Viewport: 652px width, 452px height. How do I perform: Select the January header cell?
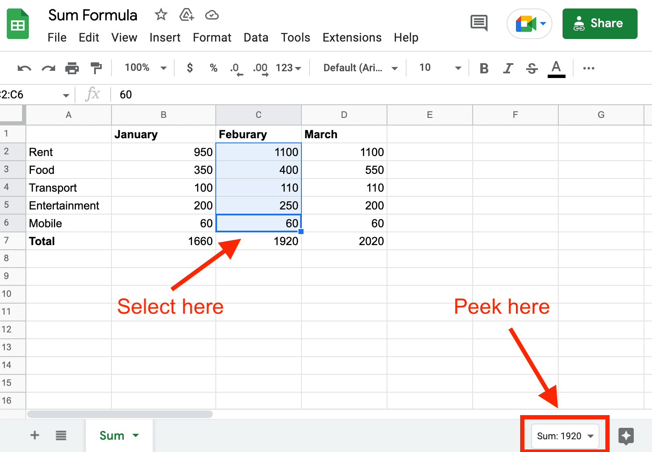click(164, 134)
